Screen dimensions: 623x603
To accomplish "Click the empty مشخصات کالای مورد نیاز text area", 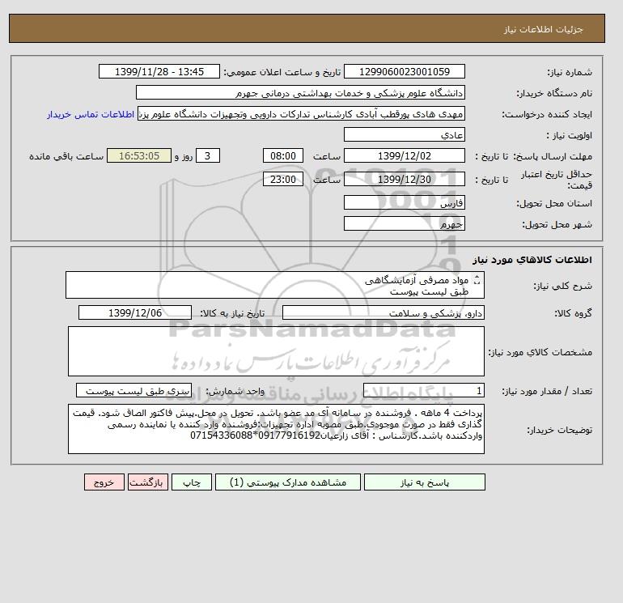I will pos(276,351).
